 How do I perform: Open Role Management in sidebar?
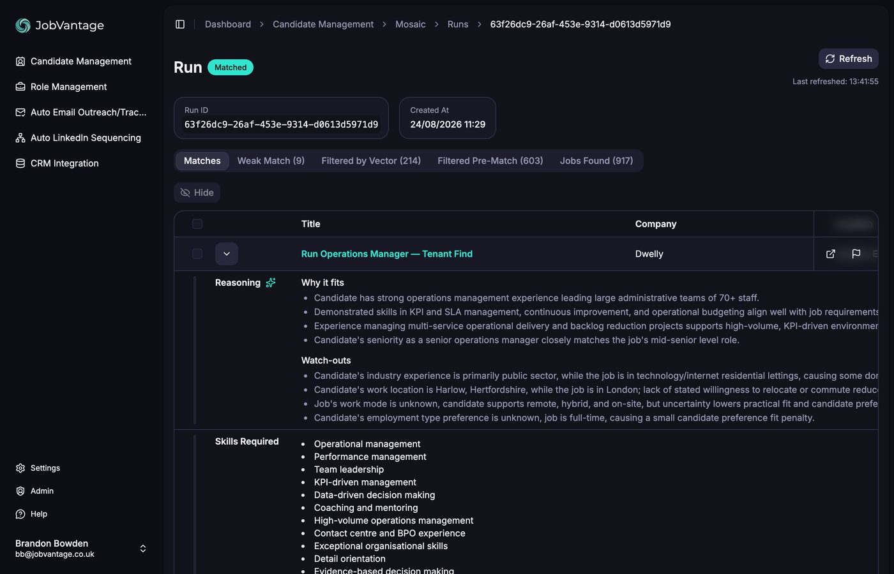tap(61, 87)
